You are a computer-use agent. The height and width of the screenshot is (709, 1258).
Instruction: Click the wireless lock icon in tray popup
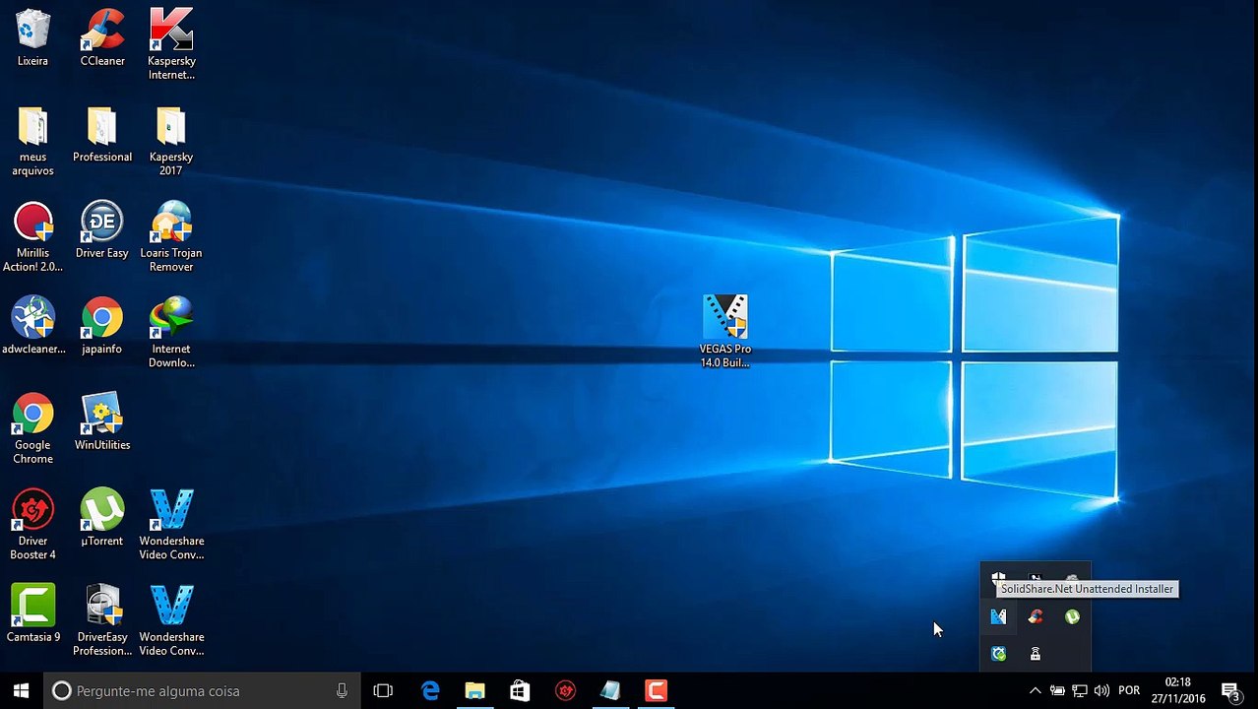click(x=1035, y=654)
